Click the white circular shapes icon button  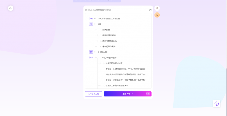click(157, 8)
